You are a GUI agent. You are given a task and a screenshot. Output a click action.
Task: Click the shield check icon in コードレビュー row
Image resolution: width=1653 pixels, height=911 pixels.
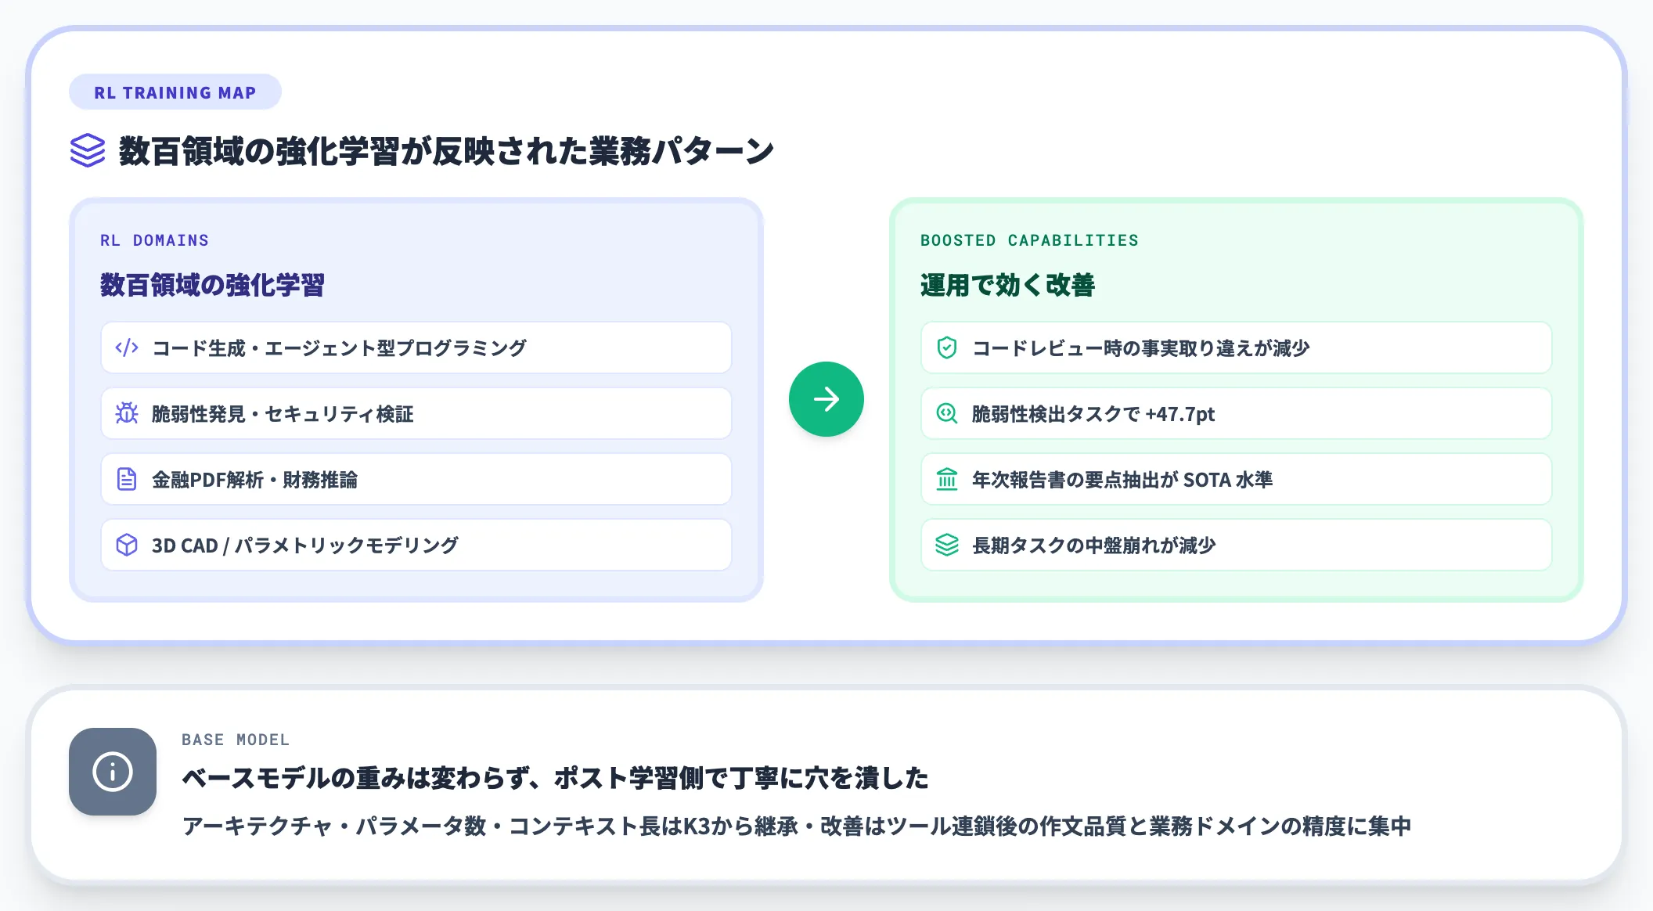pos(947,347)
